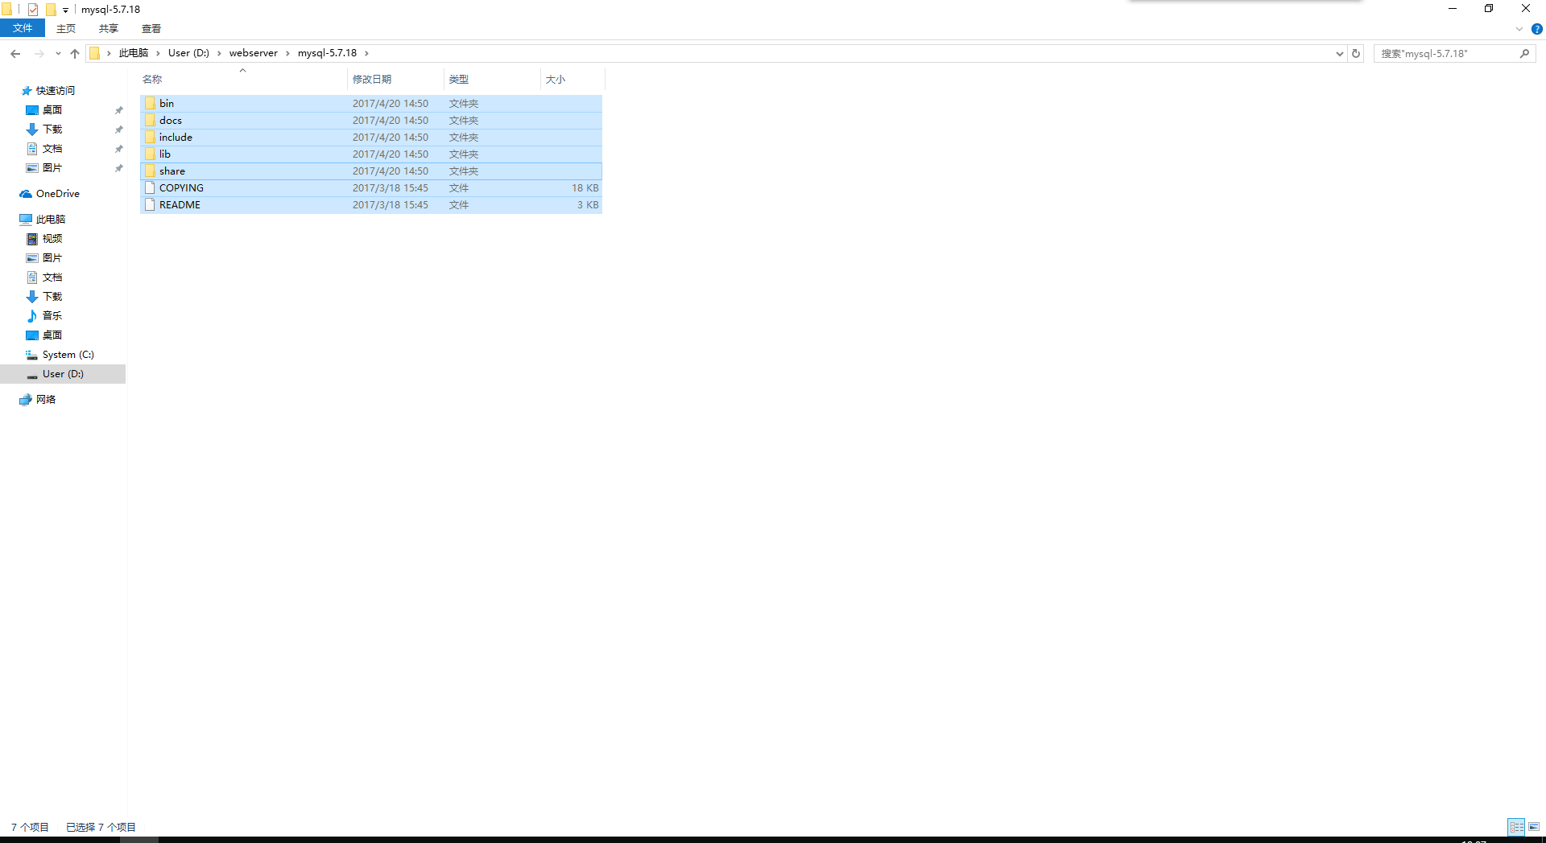Click the properties icon in title bar
This screenshot has height=843, width=1546.
[33, 10]
